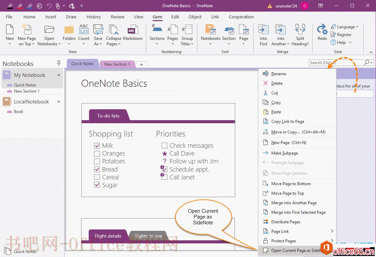Click the Sort Page icon
This screenshot has height=257, width=376.
click(244, 30)
